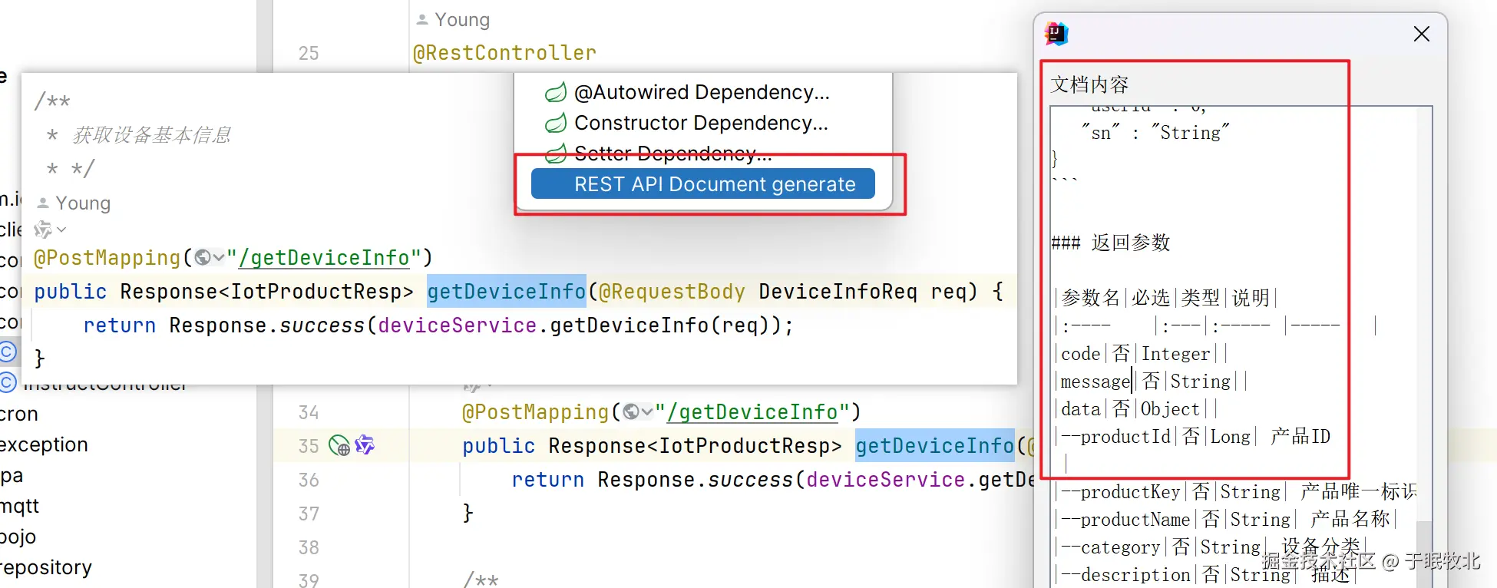Choose @Autowired Dependency option

click(x=701, y=92)
